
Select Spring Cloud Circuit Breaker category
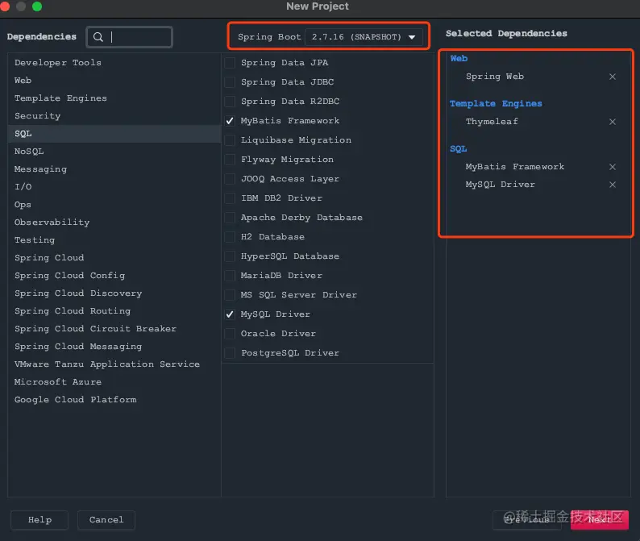coord(114,329)
